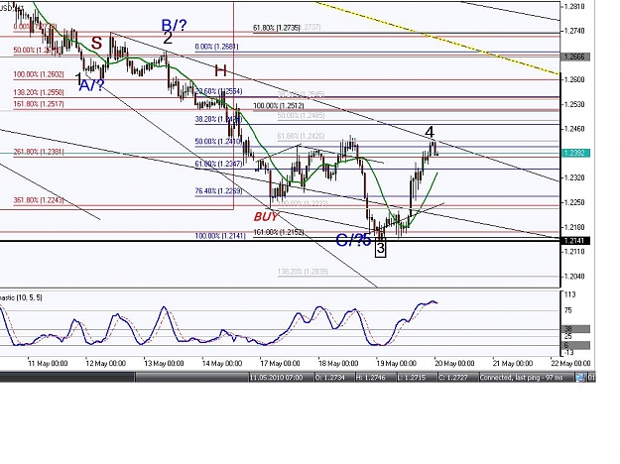Screen dimensions: 620x464
Task: Click the 113 value on the stochastic scale
Action: click(x=570, y=294)
